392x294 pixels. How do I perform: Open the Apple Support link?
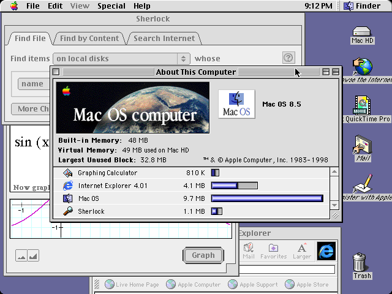253,284
